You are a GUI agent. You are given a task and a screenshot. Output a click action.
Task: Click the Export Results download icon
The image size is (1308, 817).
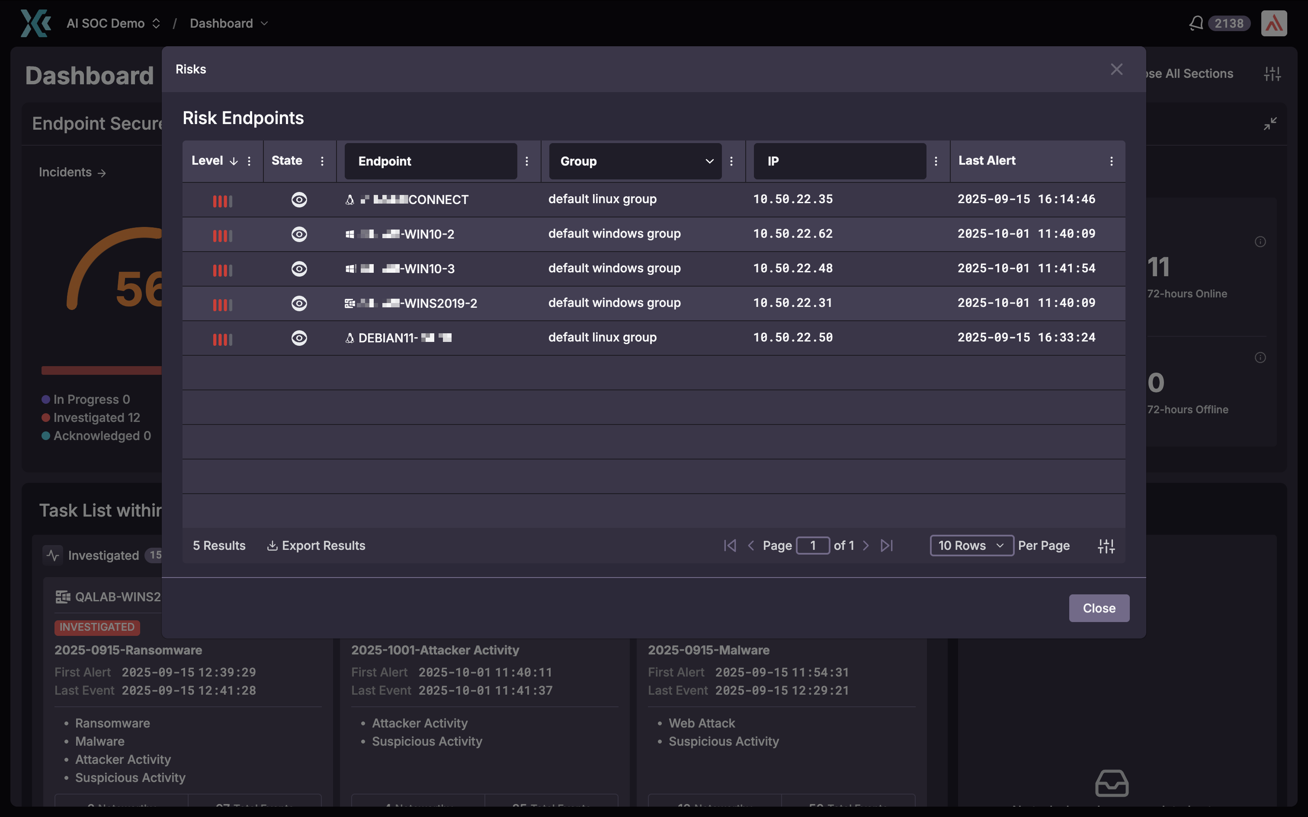click(272, 546)
